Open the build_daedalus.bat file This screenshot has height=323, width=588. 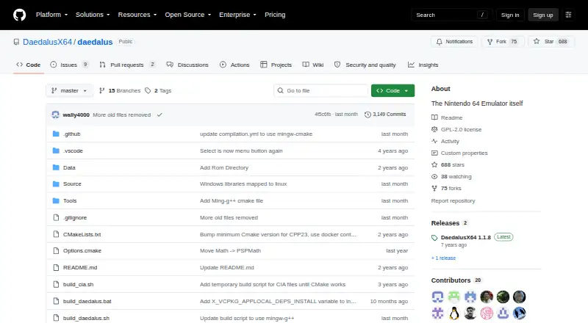87,301
